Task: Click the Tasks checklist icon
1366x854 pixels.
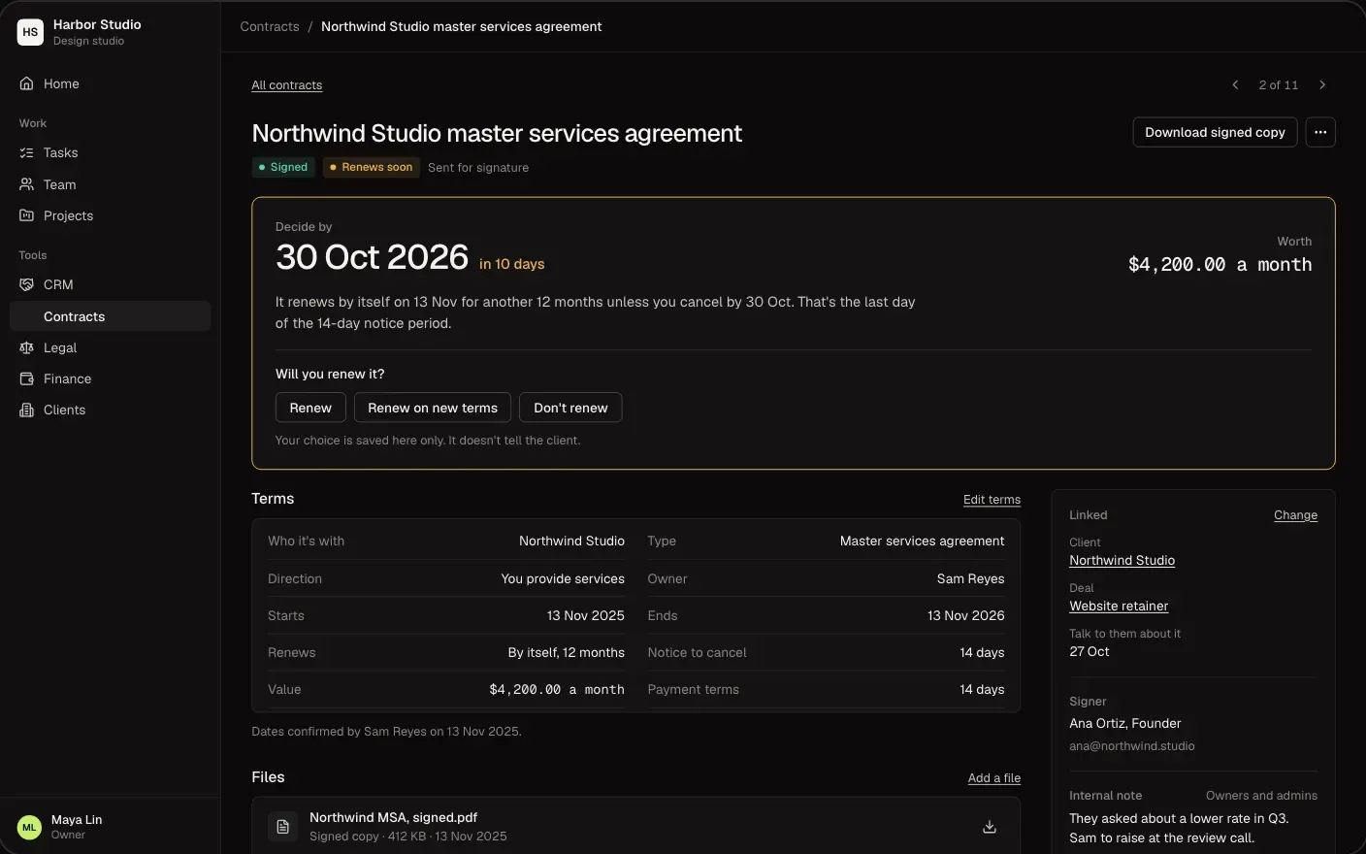Action: pos(27,152)
